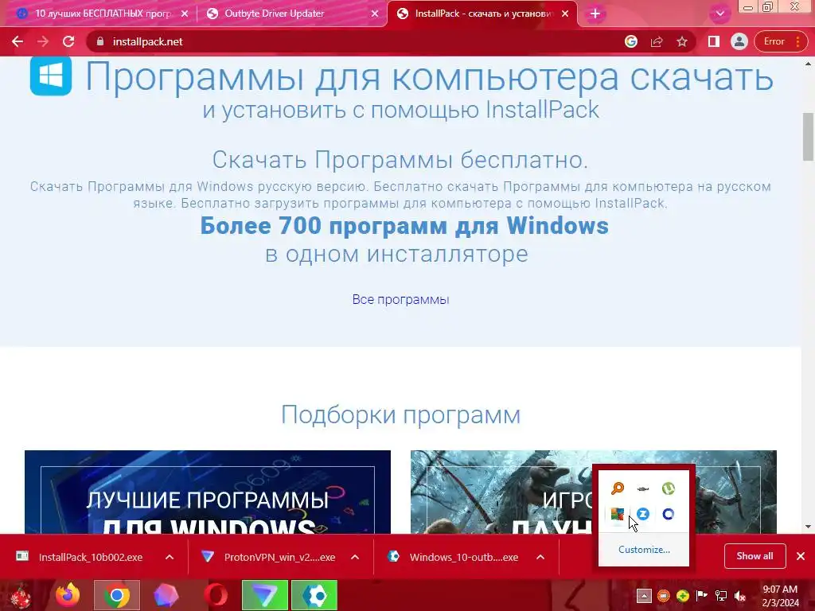The height and width of the screenshot is (611, 815).
Task: Close the 10 лучших БЕСПЛАТНЫХ tab
Action: click(185, 14)
